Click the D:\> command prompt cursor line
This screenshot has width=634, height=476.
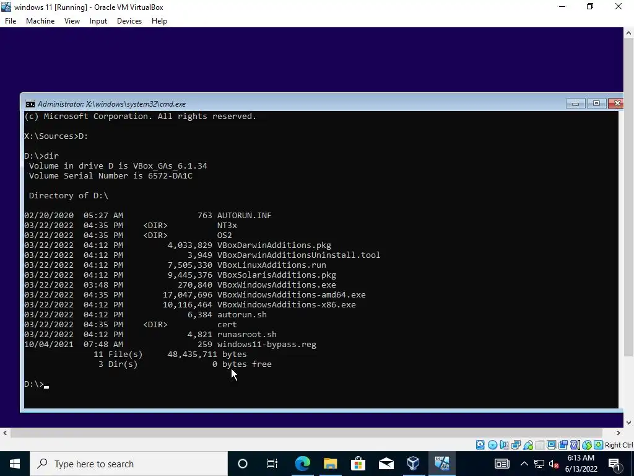pyautogui.click(x=37, y=384)
